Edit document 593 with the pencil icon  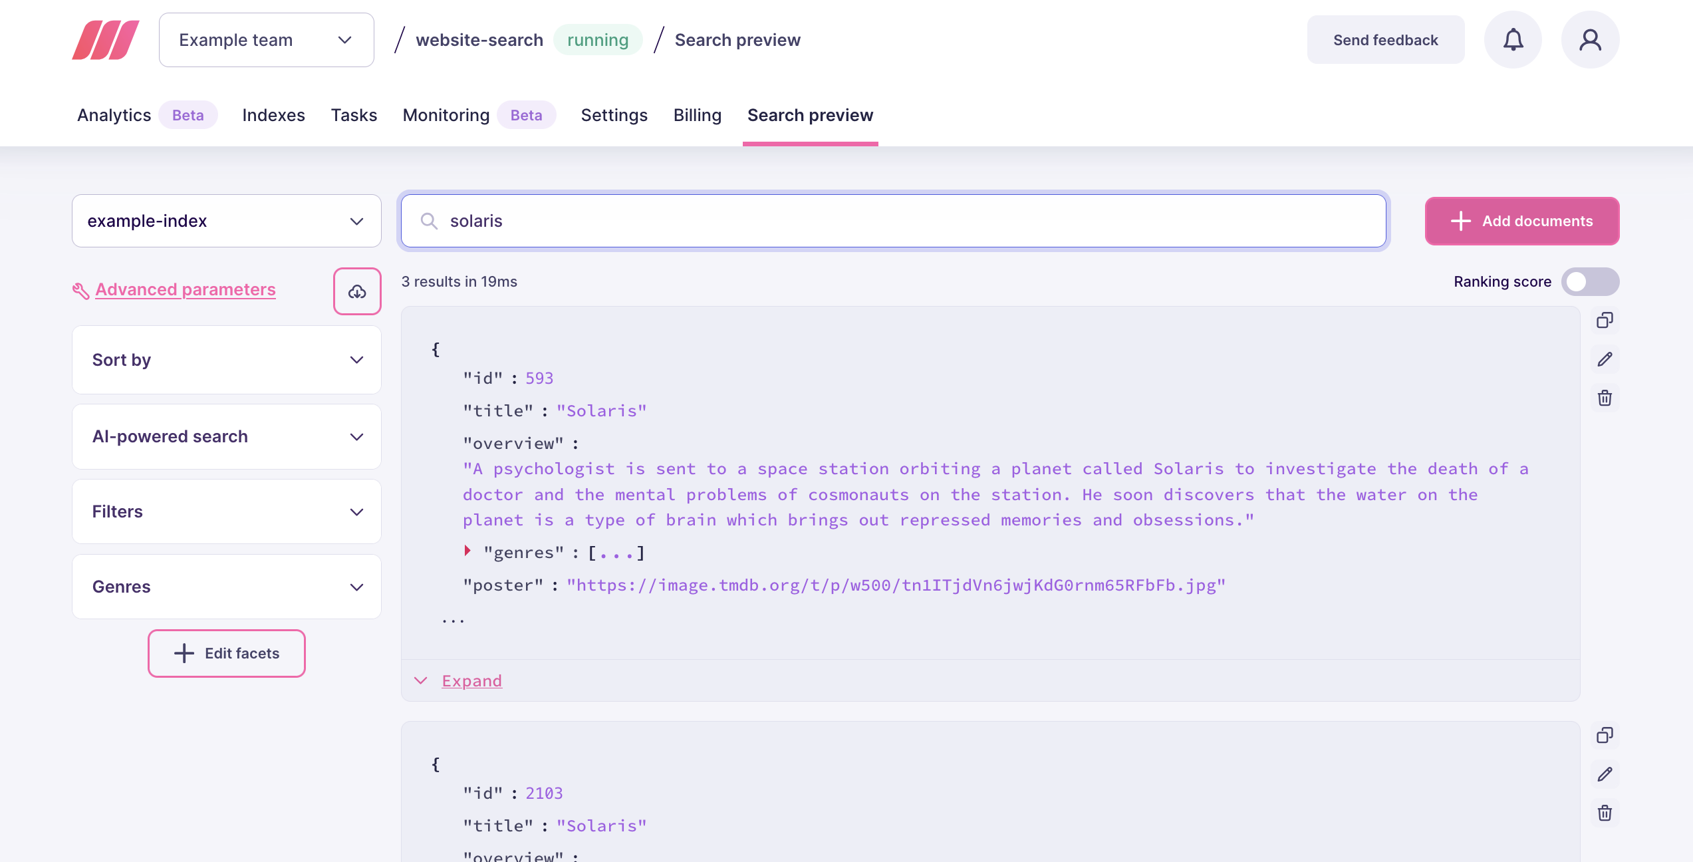(x=1605, y=359)
